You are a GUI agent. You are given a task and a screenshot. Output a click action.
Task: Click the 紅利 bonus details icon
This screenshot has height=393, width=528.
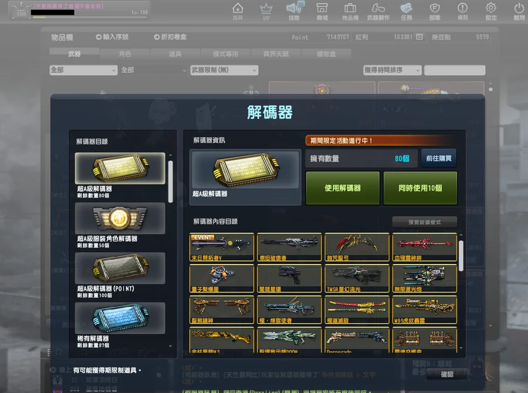(x=419, y=37)
